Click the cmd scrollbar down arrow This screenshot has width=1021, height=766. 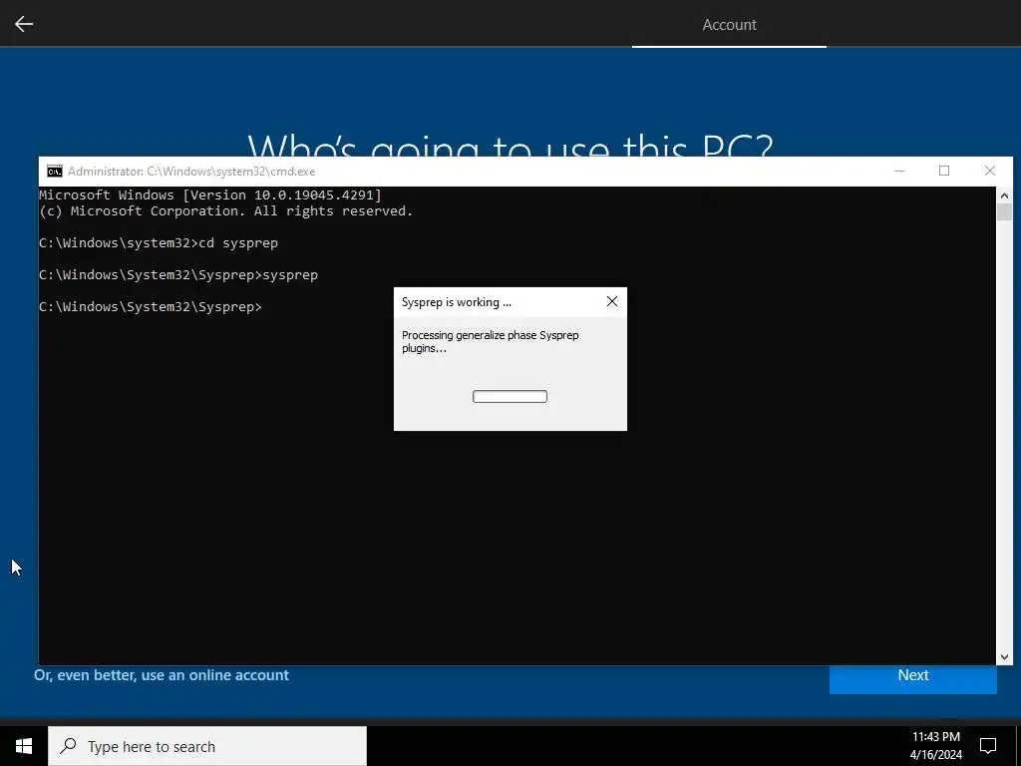coord(1004,657)
